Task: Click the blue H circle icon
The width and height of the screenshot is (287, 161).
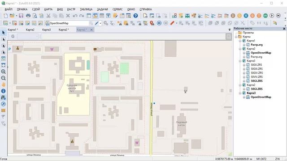Action: pos(246,16)
